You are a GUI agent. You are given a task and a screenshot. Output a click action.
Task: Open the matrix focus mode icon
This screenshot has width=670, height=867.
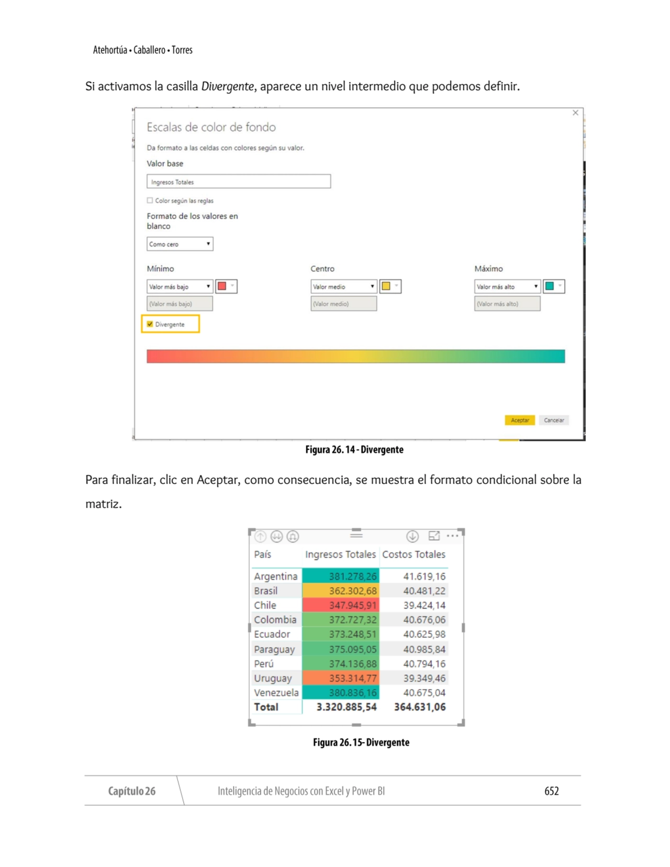(x=434, y=536)
